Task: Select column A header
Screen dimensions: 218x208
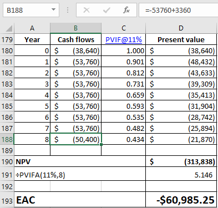Action: click(x=32, y=28)
